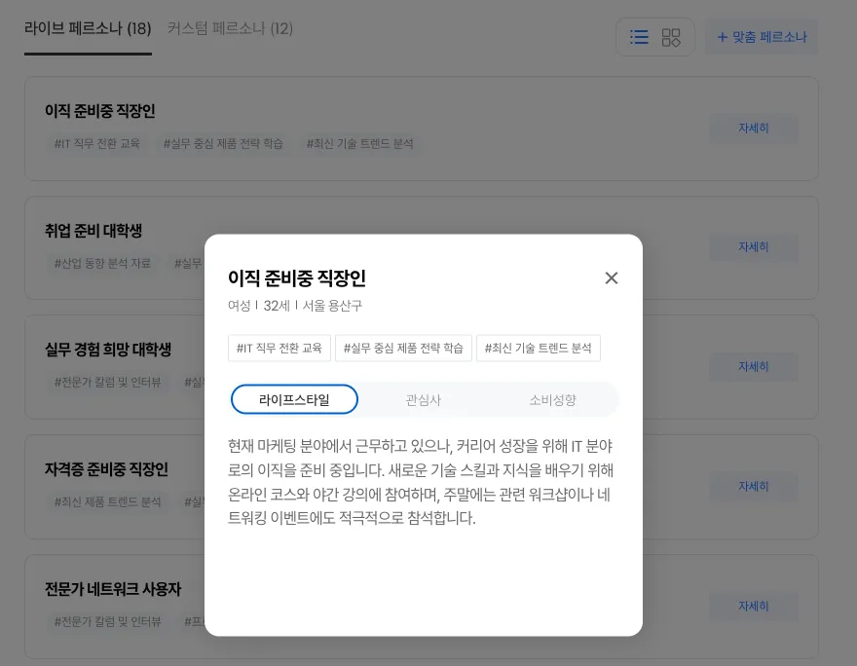Switch to list view layout
The image size is (857, 666).
(x=639, y=37)
